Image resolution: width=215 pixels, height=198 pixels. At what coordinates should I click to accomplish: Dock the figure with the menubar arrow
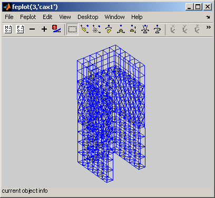point(208,17)
